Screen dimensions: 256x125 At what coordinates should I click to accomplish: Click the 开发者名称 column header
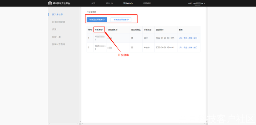(x=113, y=30)
